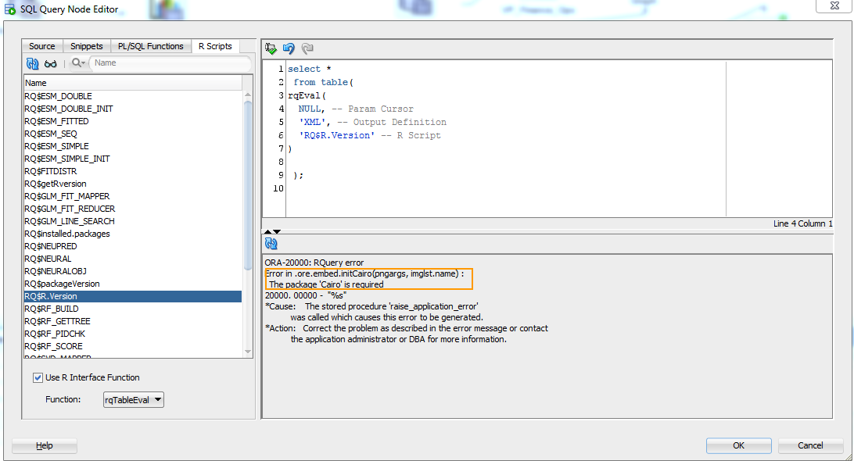This screenshot has width=854, height=461.
Task: Click the ORA-20000 RQuery error line
Action: (x=314, y=263)
